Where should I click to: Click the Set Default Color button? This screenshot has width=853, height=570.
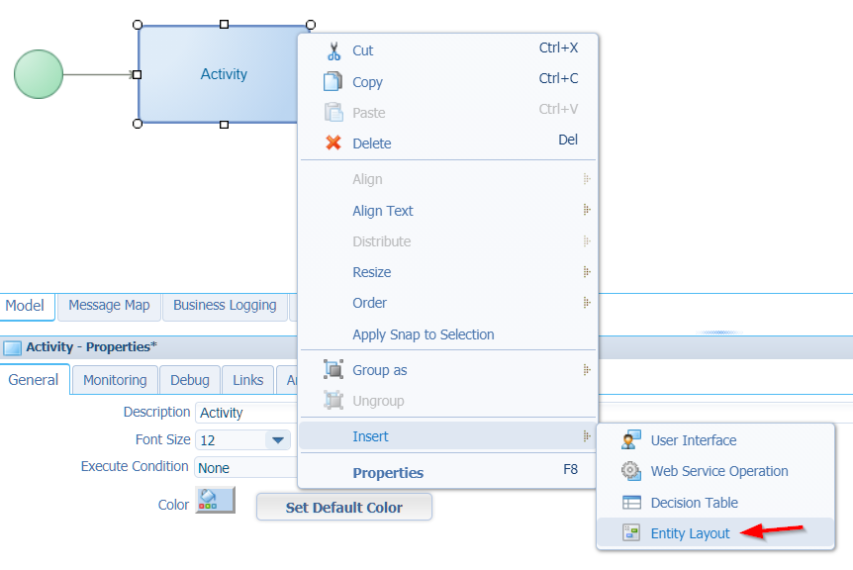coord(344,508)
